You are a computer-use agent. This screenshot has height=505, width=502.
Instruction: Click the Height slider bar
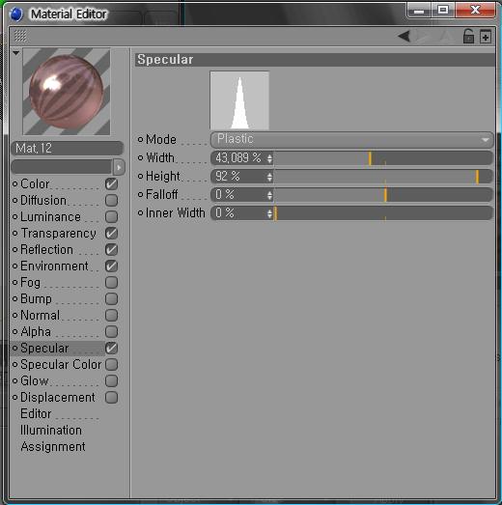click(x=383, y=177)
